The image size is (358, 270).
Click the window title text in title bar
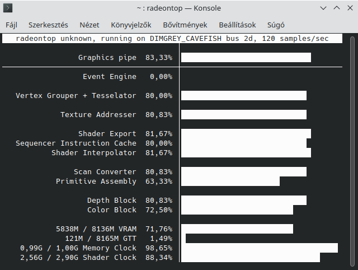(x=178, y=8)
